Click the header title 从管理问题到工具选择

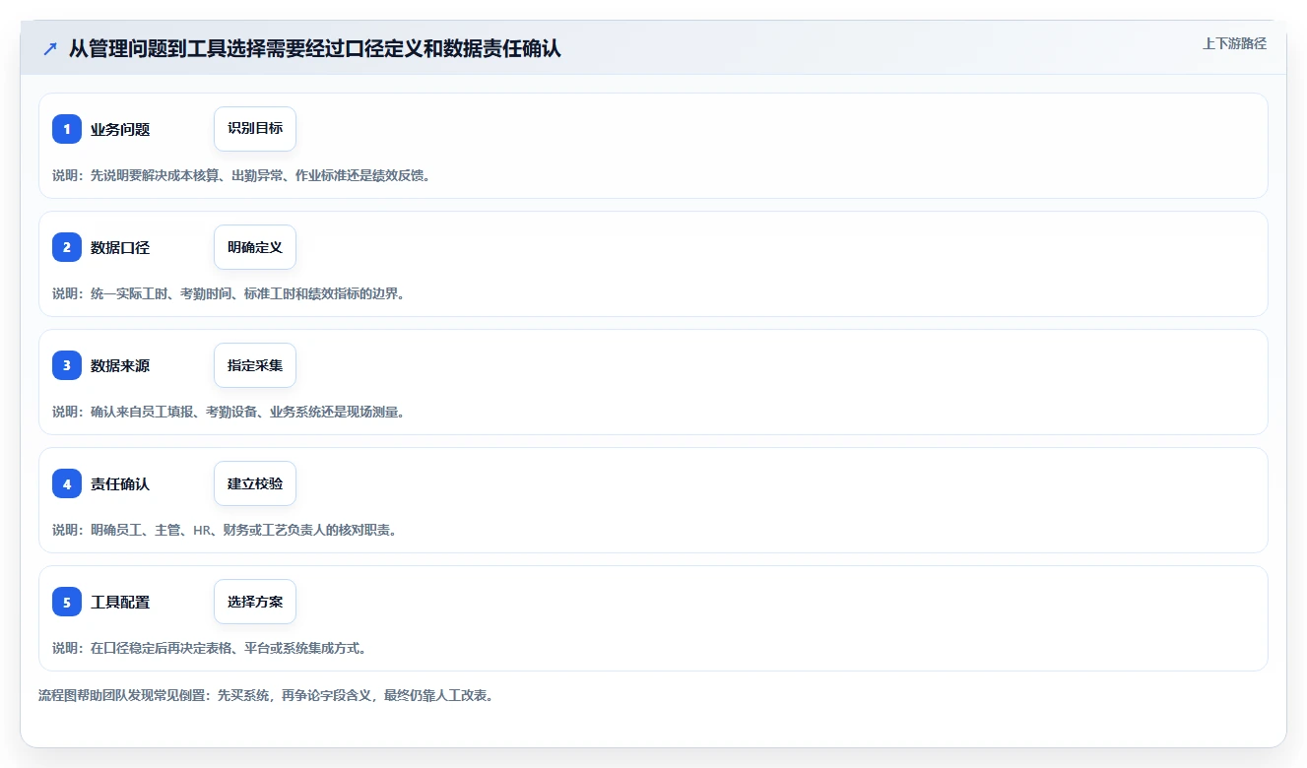click(x=315, y=48)
